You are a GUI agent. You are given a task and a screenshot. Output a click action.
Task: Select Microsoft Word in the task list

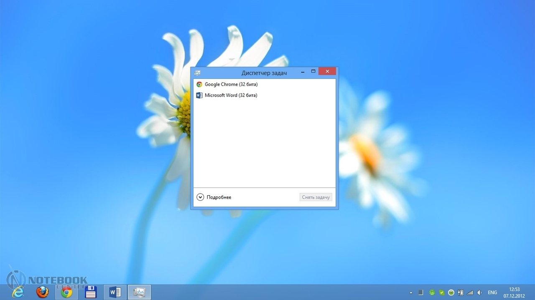pyautogui.click(x=231, y=95)
